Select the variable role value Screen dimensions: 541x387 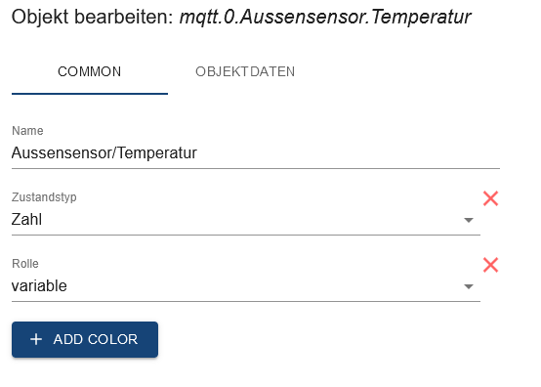(x=39, y=285)
